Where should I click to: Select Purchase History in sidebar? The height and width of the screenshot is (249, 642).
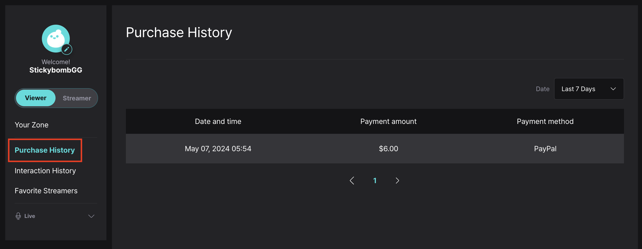tap(45, 150)
